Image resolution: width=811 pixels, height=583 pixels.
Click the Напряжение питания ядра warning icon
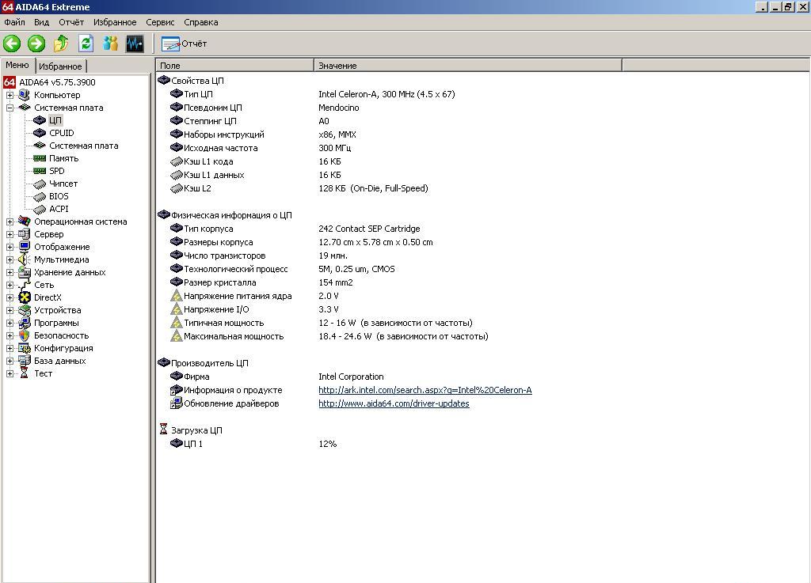pos(177,297)
